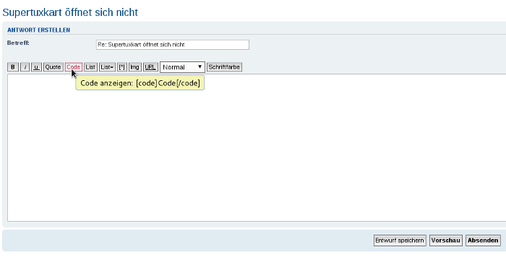
Task: Insert an ordered List= tag
Action: click(x=107, y=67)
